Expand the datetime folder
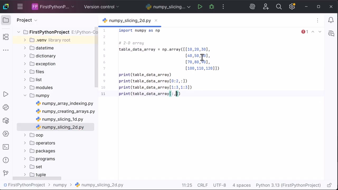338x190 pixels. pyautogui.click(x=25, y=48)
